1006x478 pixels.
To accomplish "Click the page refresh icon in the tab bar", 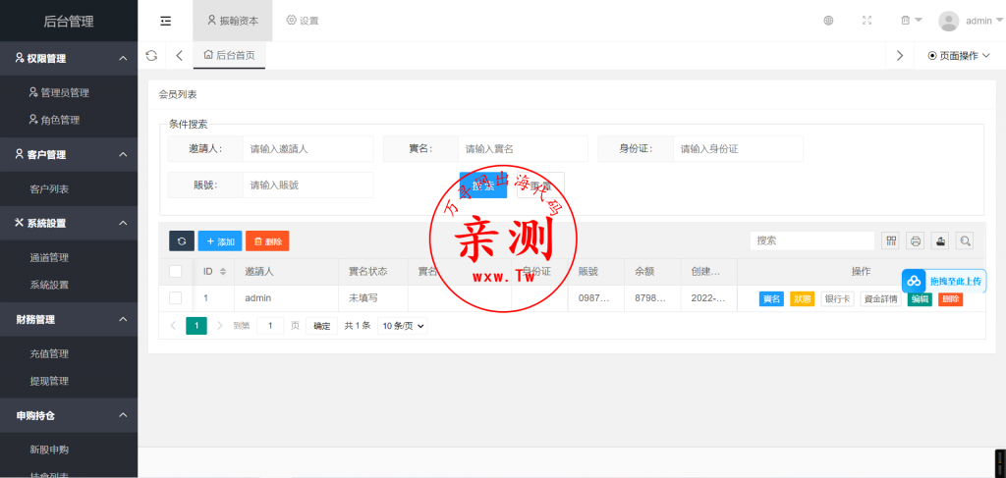I will 151,56.
